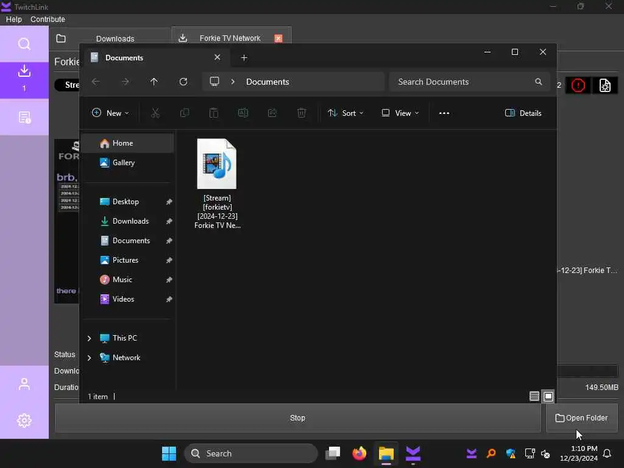This screenshot has width=624, height=468.
Task: Add a new File Explorer tab
Action: pos(244,58)
